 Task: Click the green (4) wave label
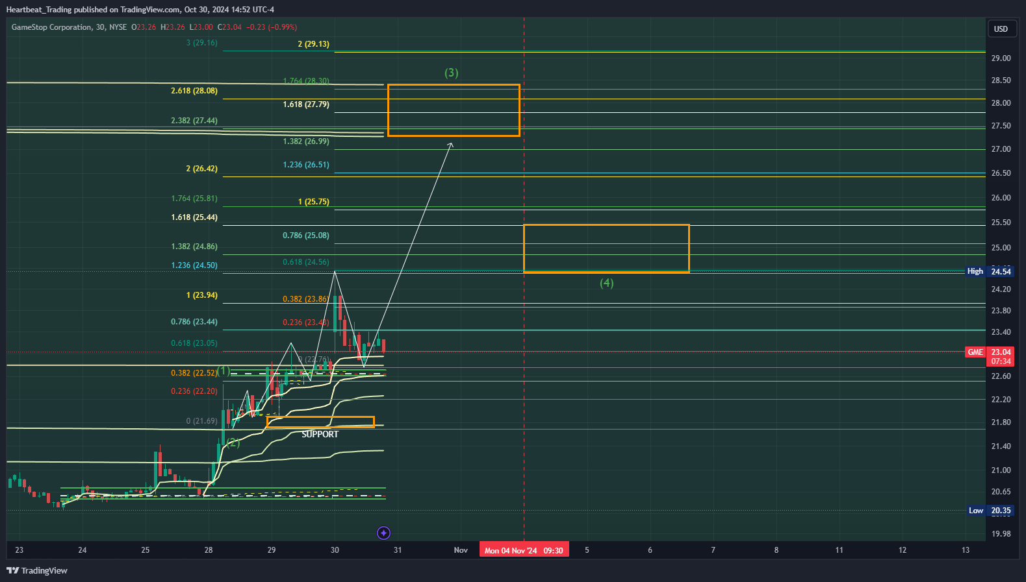607,283
